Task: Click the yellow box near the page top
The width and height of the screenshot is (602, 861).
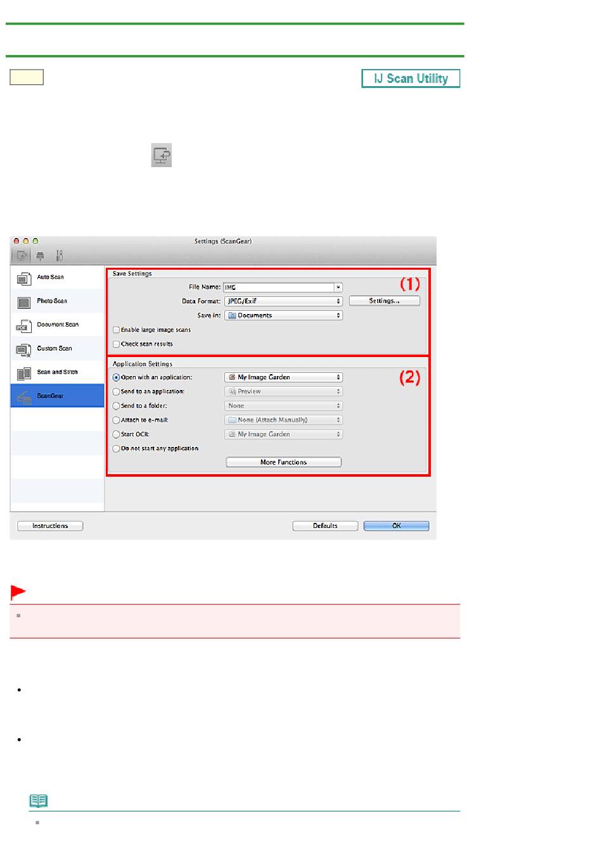Action: click(x=27, y=77)
